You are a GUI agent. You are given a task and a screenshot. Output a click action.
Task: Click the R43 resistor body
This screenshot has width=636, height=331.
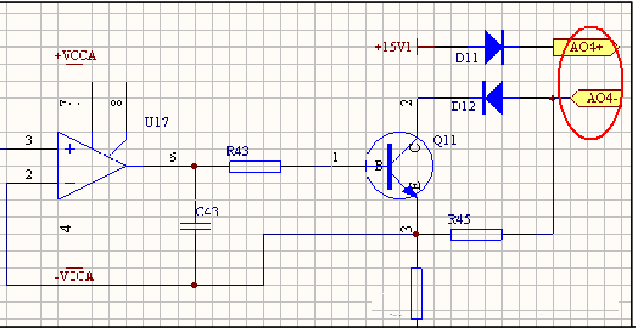[255, 166]
